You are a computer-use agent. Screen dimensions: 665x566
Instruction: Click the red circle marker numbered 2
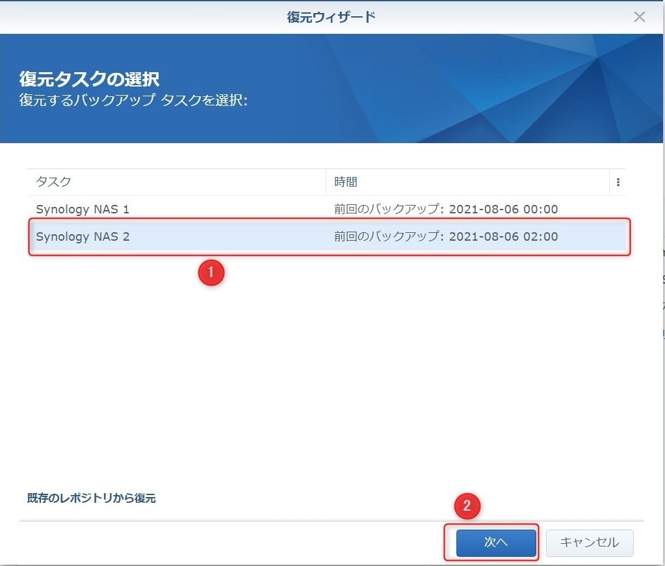click(x=466, y=507)
